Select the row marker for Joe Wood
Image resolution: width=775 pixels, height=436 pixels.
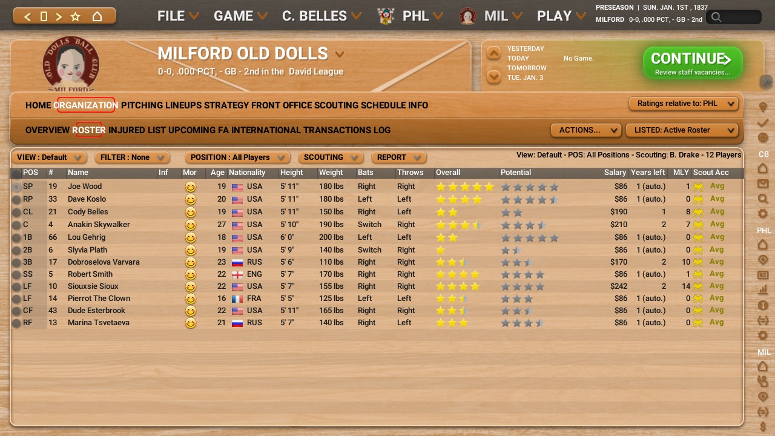[16, 187]
